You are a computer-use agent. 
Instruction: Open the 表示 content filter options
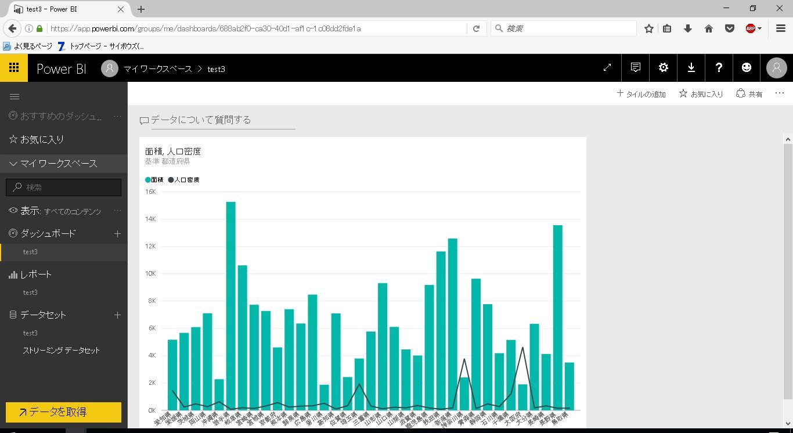(x=117, y=211)
